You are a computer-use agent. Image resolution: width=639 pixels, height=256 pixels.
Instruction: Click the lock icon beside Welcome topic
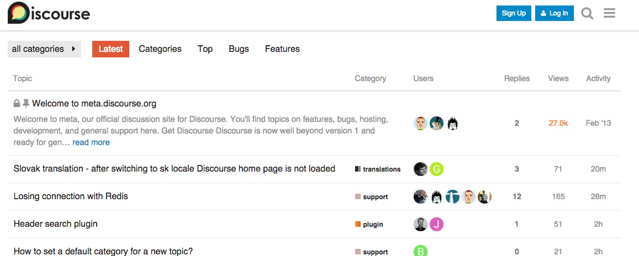[x=17, y=103]
